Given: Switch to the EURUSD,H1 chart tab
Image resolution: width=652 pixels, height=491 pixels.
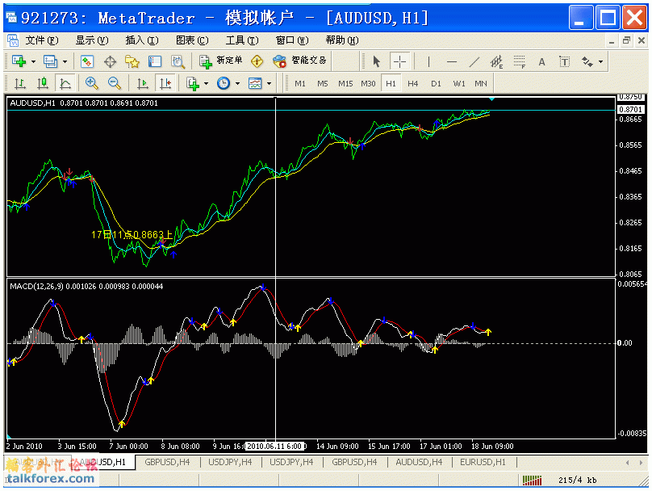Looking at the screenshot, I should (483, 462).
